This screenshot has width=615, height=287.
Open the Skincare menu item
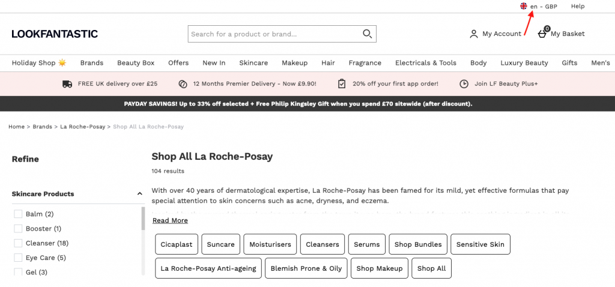point(253,63)
